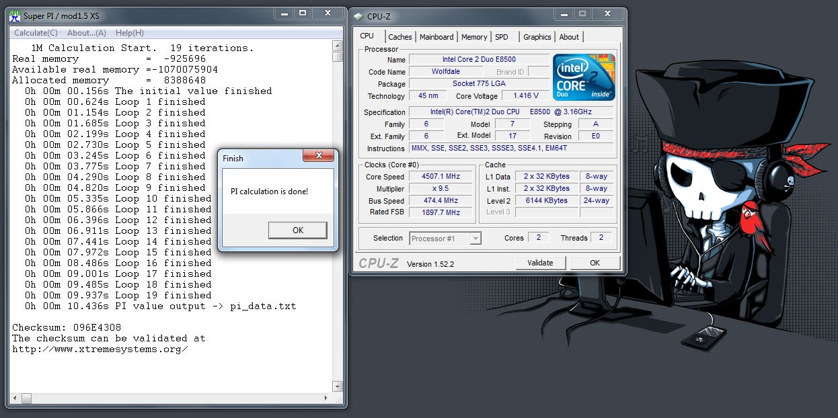Click the Code Name value 'Wolfdale'

point(446,72)
